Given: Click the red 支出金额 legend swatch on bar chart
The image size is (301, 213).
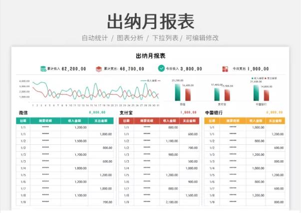Looking at the screenshot, I should point(266,78).
